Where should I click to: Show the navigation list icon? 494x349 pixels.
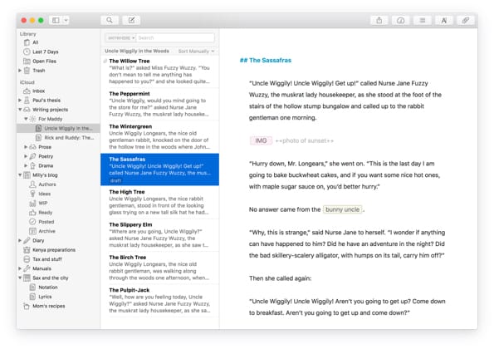click(x=422, y=21)
